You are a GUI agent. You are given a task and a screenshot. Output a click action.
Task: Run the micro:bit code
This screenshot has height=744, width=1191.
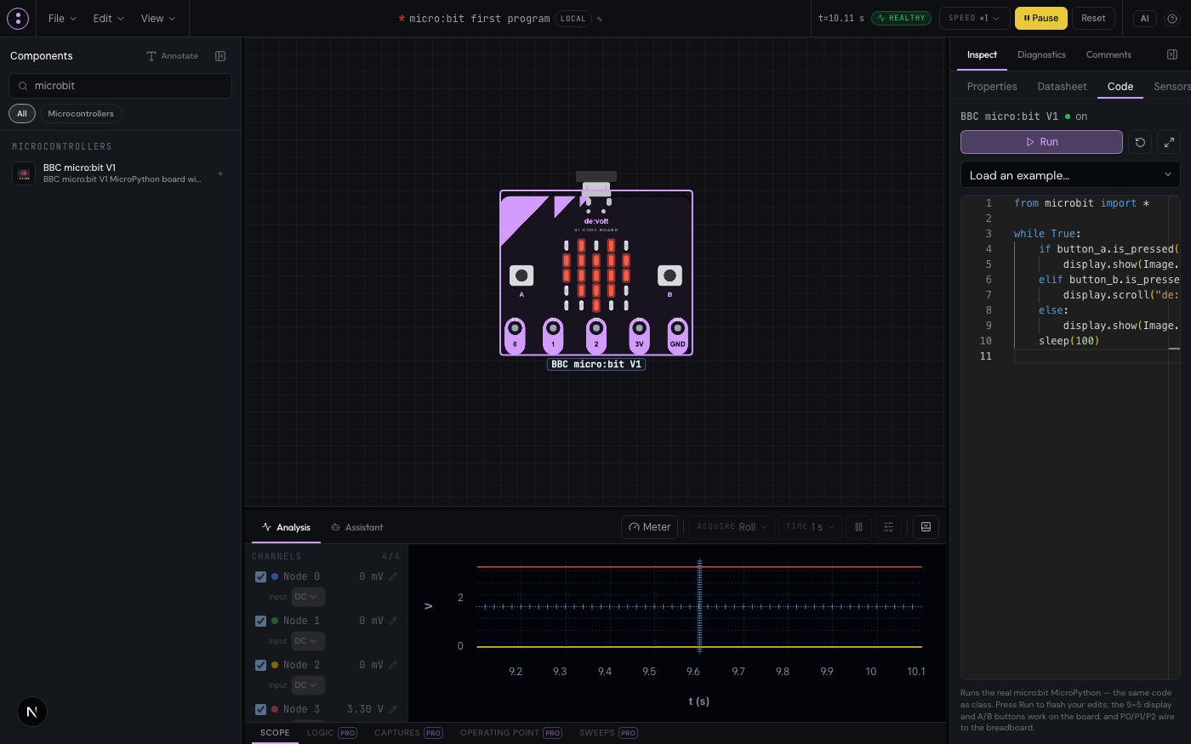coord(1041,142)
